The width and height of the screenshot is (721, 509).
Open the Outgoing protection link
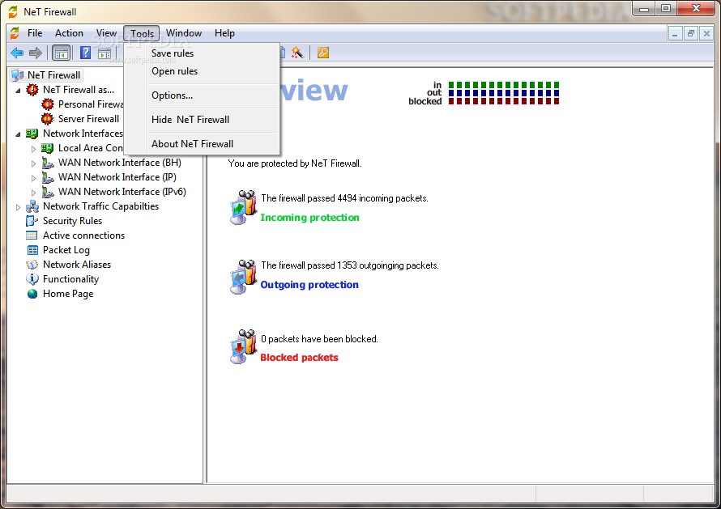pyautogui.click(x=309, y=285)
